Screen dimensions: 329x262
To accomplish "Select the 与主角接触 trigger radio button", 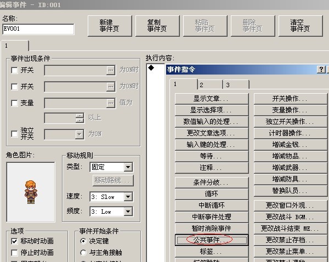I will 83,253.
